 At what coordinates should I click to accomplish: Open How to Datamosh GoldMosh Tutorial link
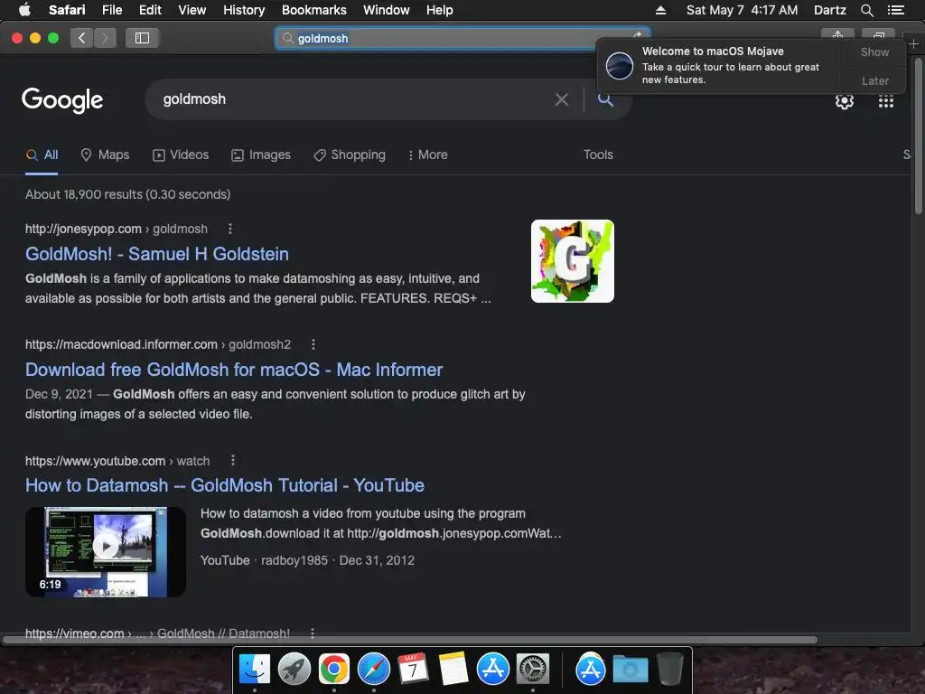(225, 485)
